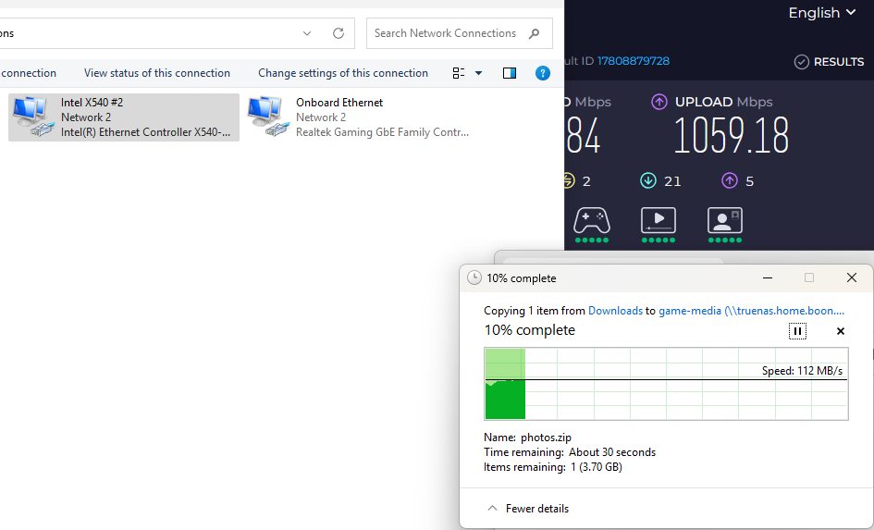Pause the photos.zip file copy
Screen dimensions: 874x530
tap(797, 331)
